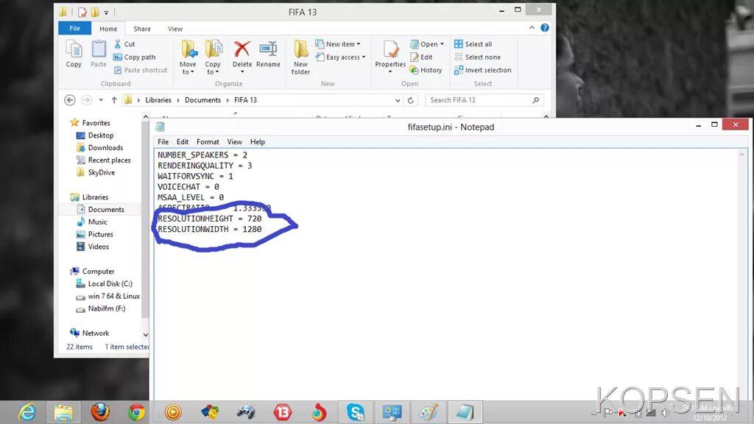754x424 pixels.
Task: Click the Cut scissors button
Action: click(124, 43)
